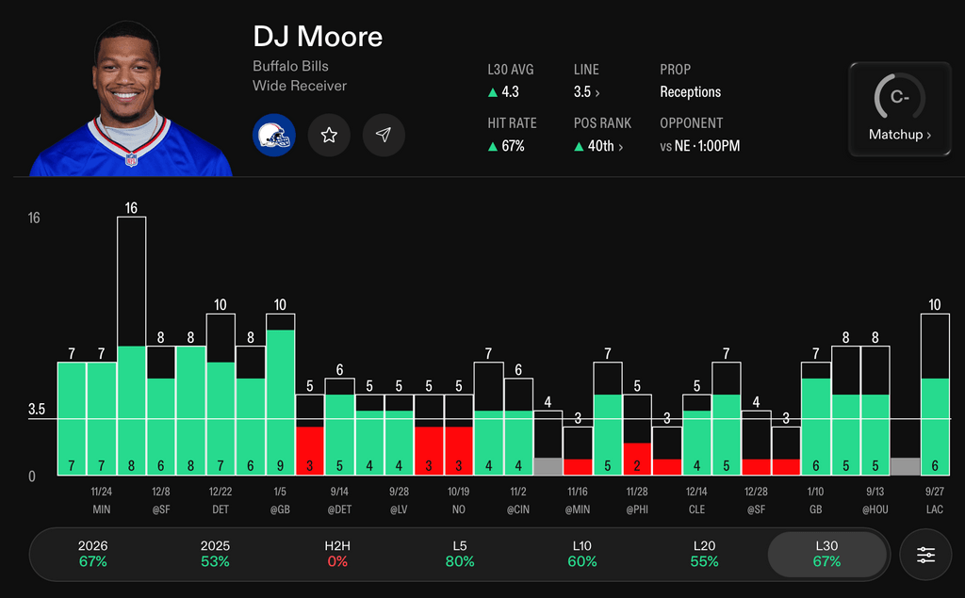965x598 pixels.
Task: Click the 12/28 @SF date axis label
Action: (x=756, y=500)
